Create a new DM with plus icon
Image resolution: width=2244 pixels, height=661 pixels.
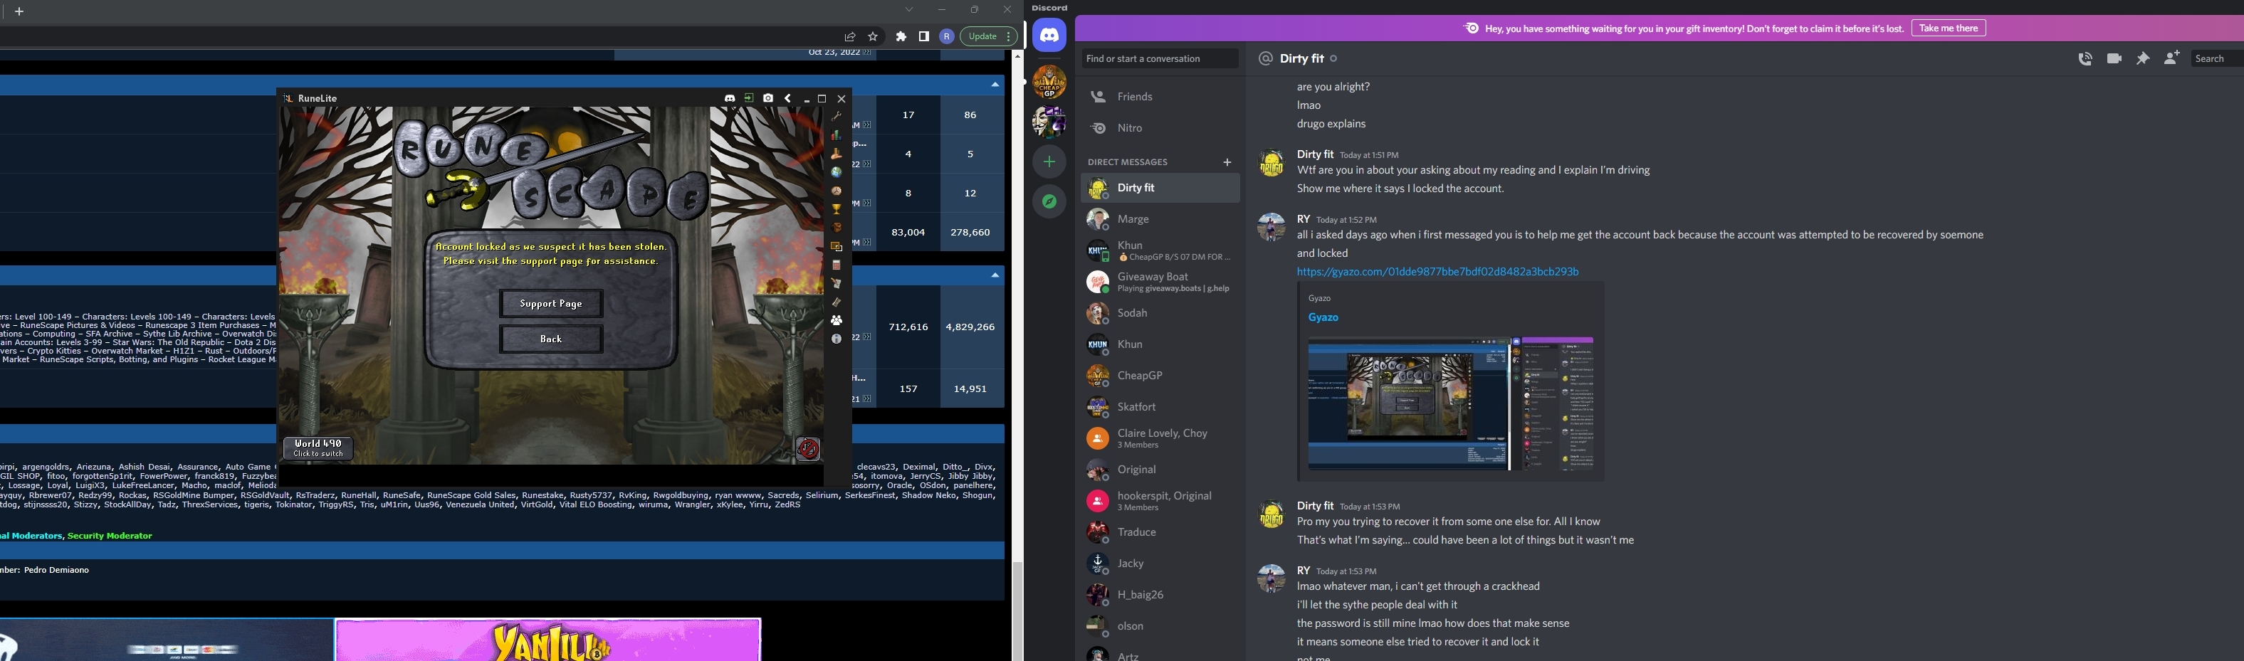click(x=1227, y=163)
